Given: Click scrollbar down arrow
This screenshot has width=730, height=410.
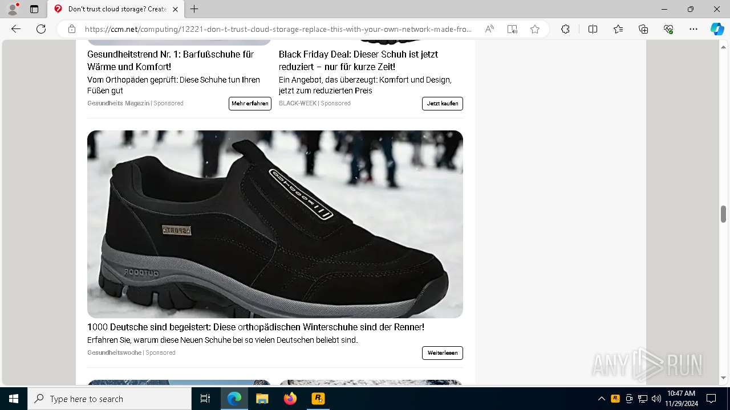Looking at the screenshot, I should pyautogui.click(x=723, y=378).
